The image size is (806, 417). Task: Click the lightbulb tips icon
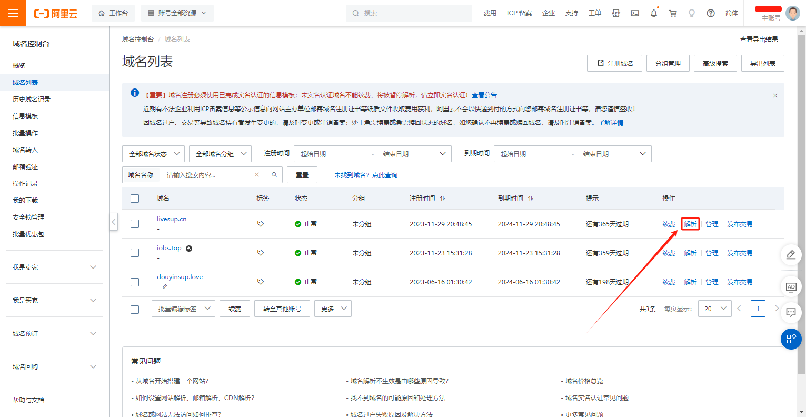pos(692,13)
